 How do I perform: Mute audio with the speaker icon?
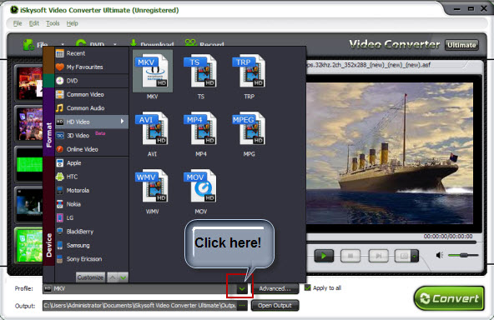pos(440,255)
